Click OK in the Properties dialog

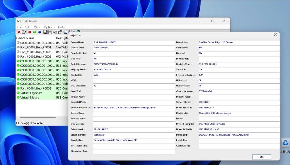[x=262, y=157]
